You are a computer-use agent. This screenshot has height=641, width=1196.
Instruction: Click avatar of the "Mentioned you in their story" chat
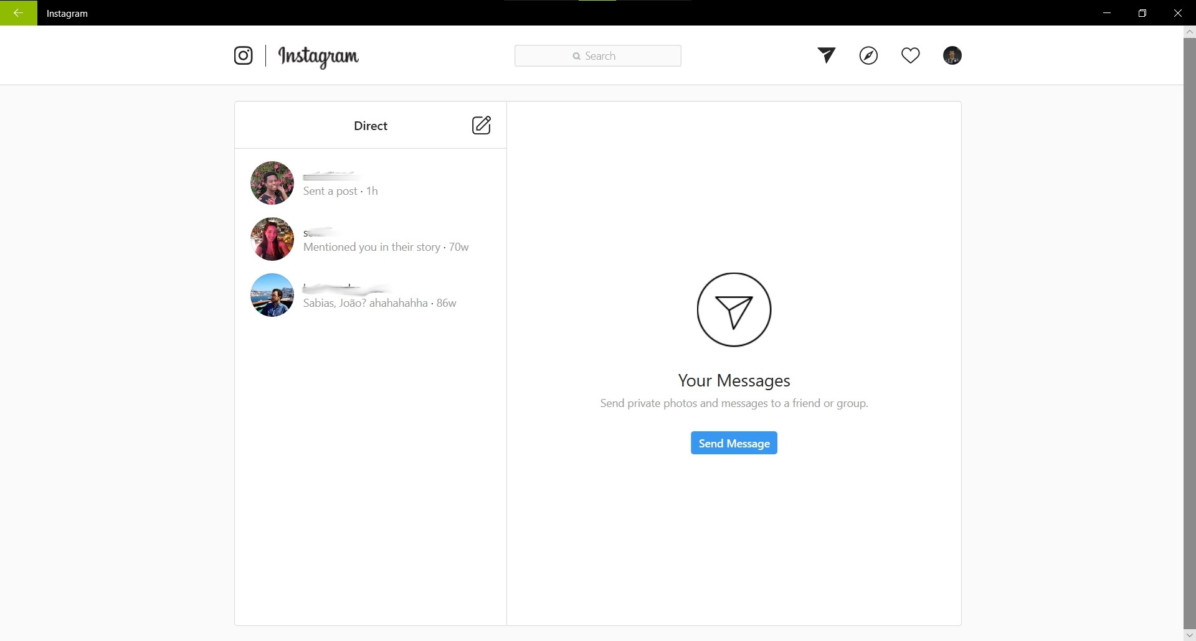click(272, 239)
